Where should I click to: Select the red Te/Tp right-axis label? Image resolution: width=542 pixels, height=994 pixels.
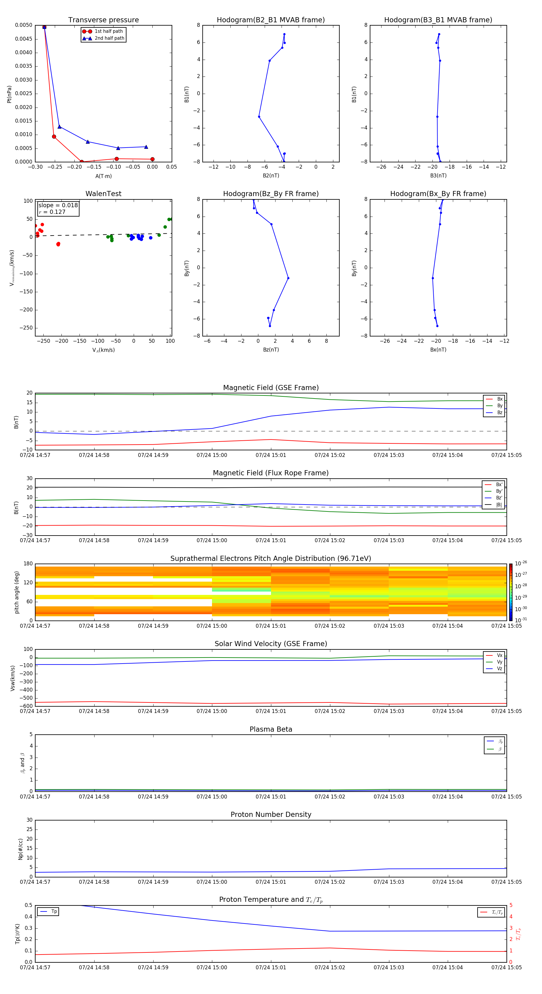click(x=519, y=934)
